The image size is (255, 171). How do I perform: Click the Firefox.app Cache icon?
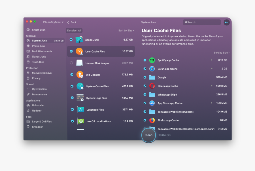tap(152, 120)
